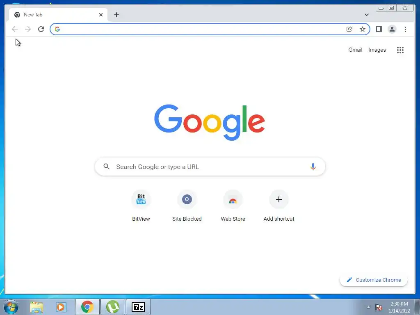
Task: Open the Site Blocked shortcut
Action: (187, 206)
